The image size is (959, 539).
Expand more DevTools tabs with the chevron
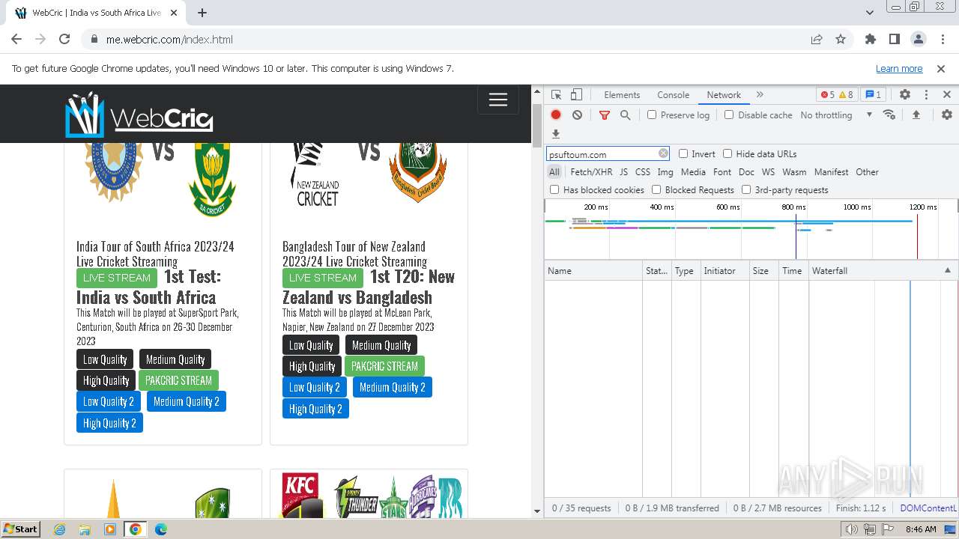[x=760, y=95]
